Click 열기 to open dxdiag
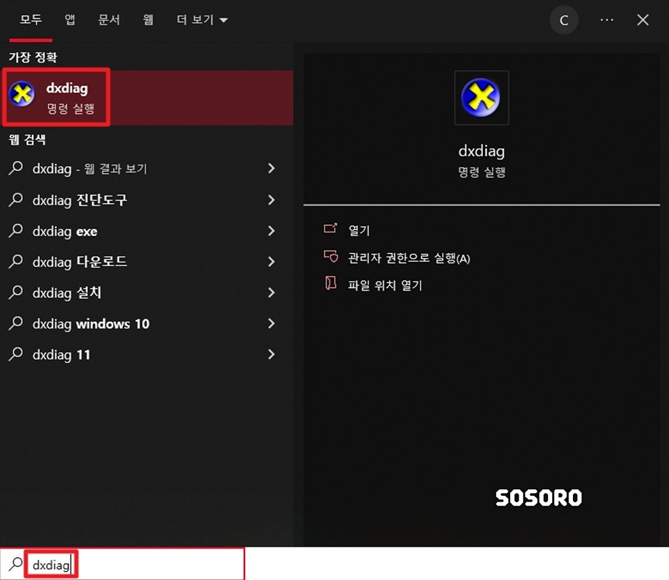The width and height of the screenshot is (669, 580). (x=359, y=231)
